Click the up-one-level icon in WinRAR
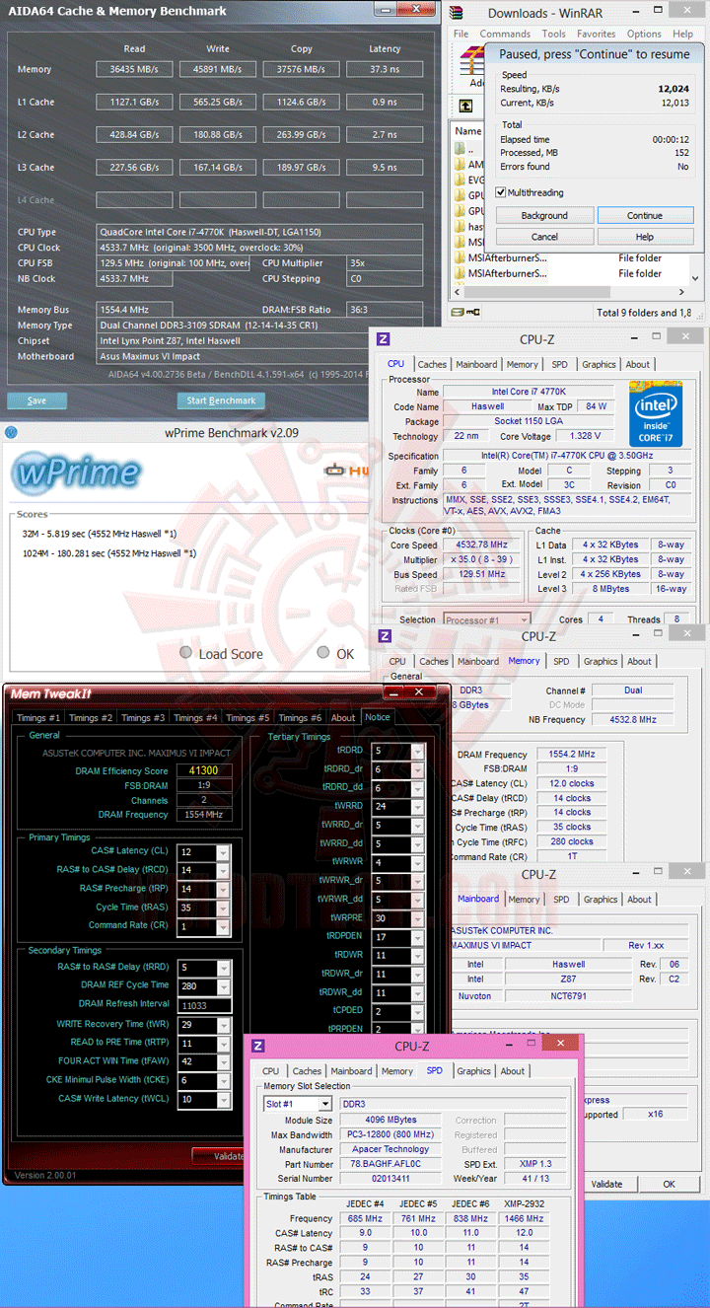710x1308 pixels. coord(466,106)
